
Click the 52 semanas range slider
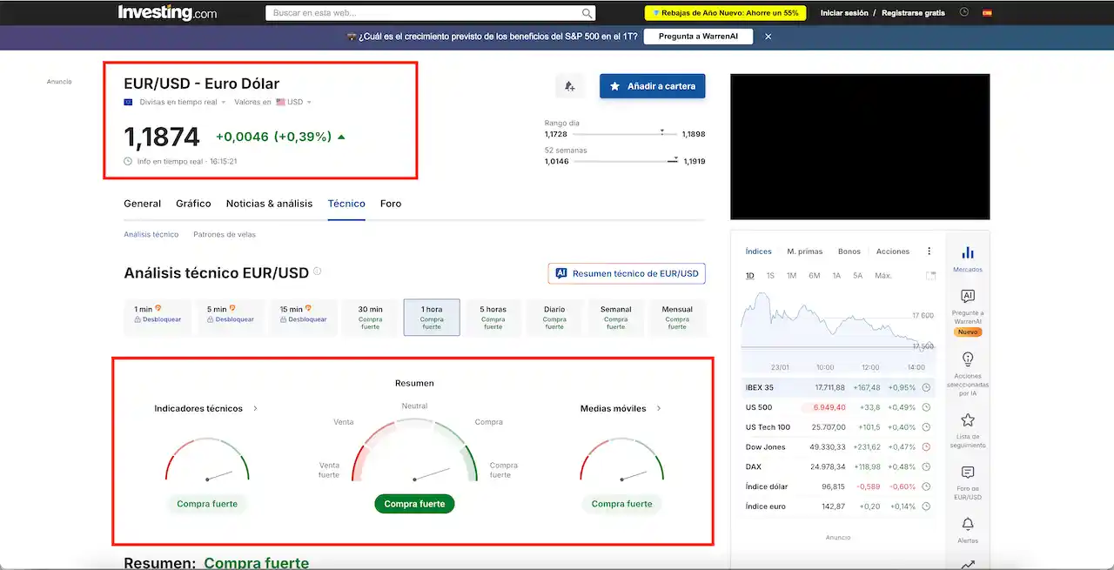[x=625, y=161]
